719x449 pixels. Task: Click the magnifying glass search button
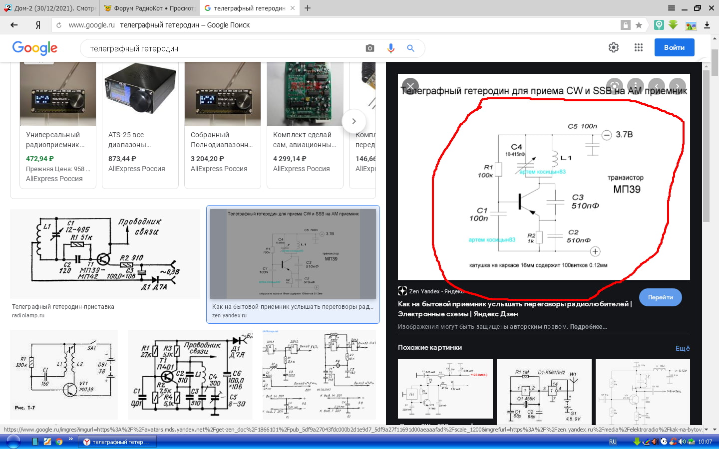tap(410, 48)
